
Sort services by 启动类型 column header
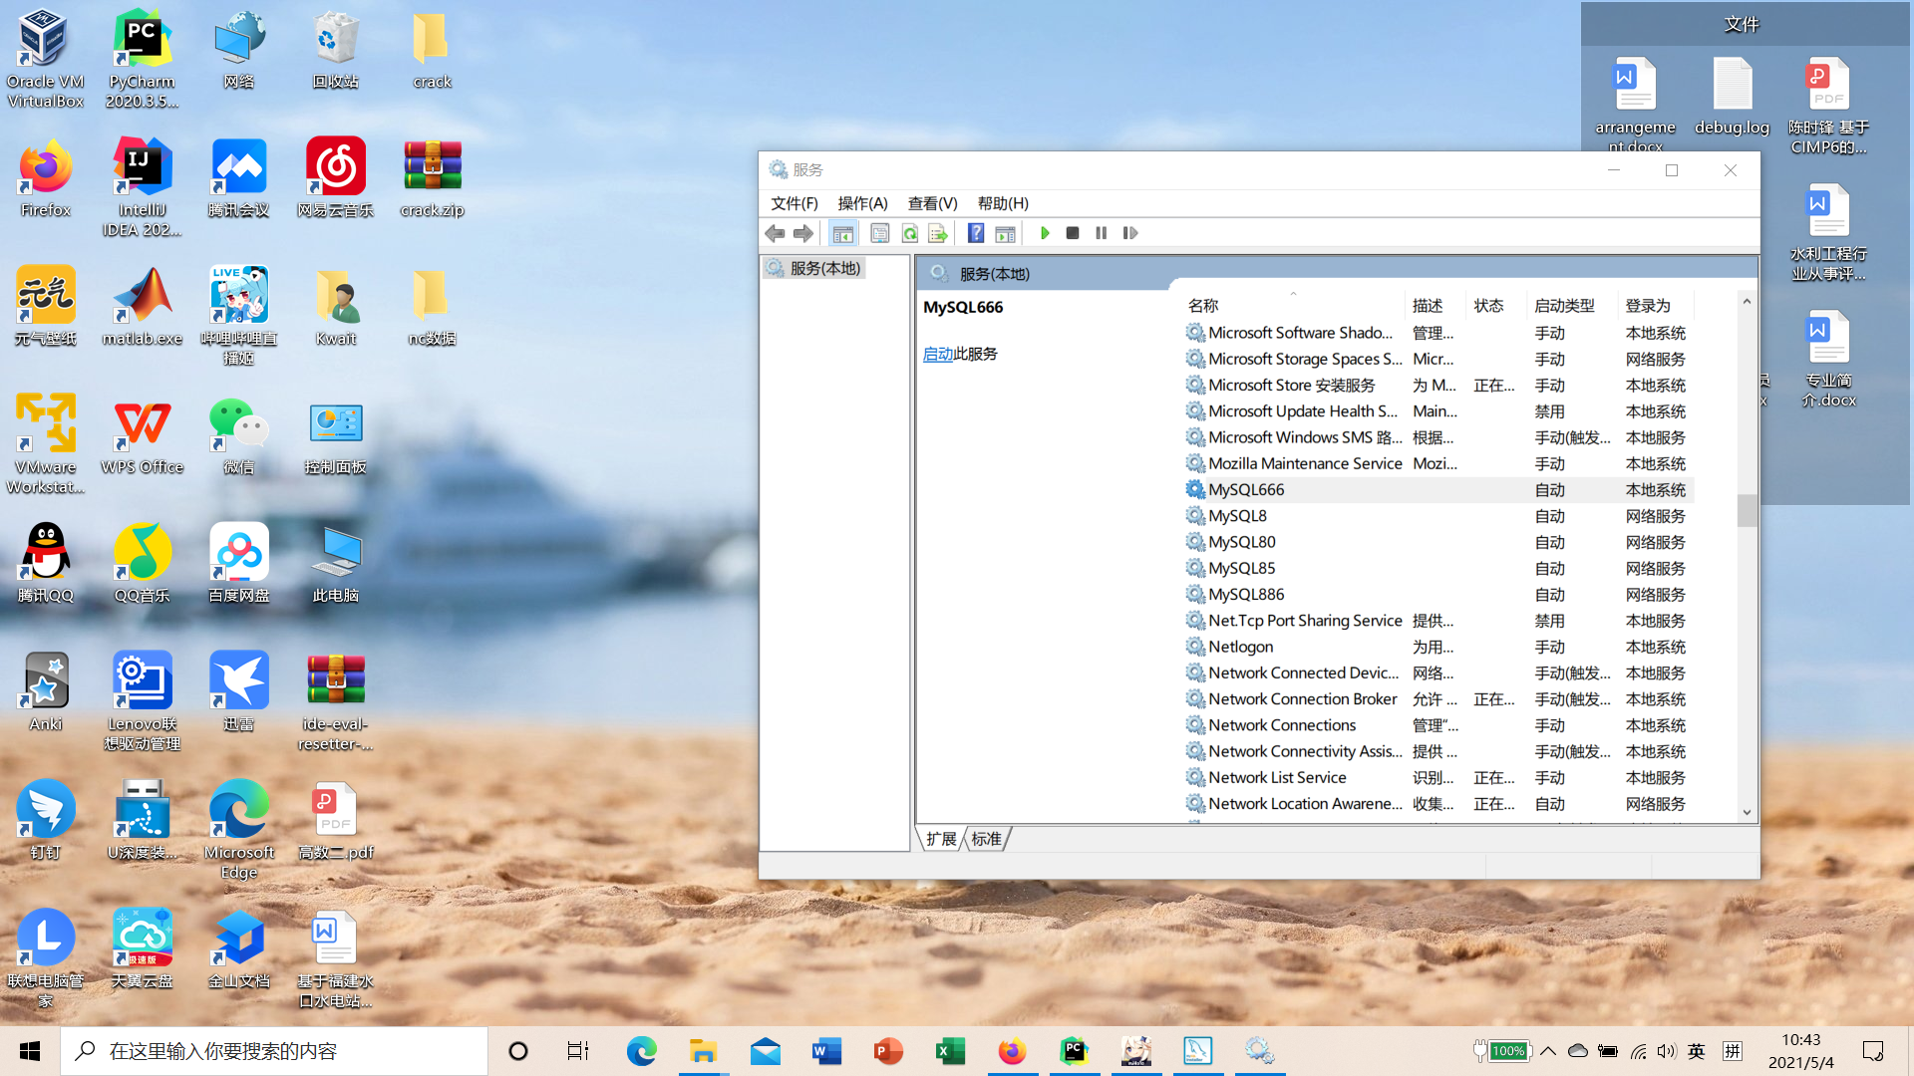(x=1564, y=306)
